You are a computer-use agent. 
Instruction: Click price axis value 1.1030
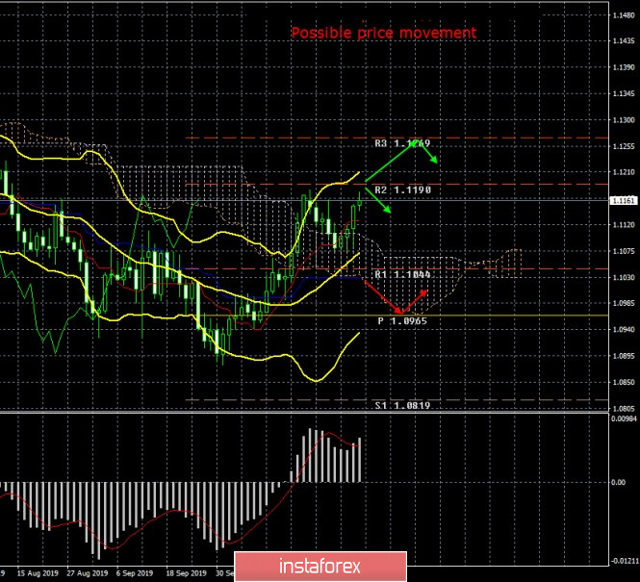[x=624, y=277]
